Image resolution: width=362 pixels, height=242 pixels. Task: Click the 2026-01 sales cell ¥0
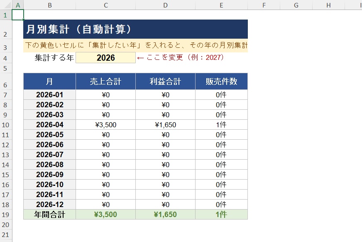[105, 95]
